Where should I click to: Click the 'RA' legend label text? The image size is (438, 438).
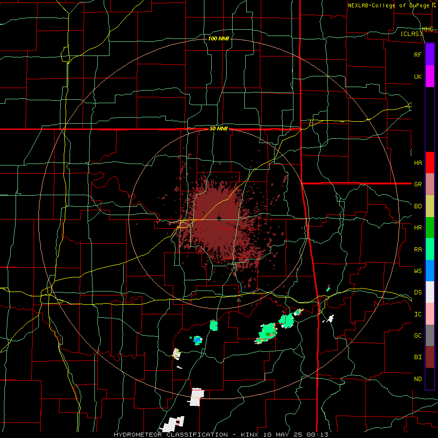tap(418, 250)
